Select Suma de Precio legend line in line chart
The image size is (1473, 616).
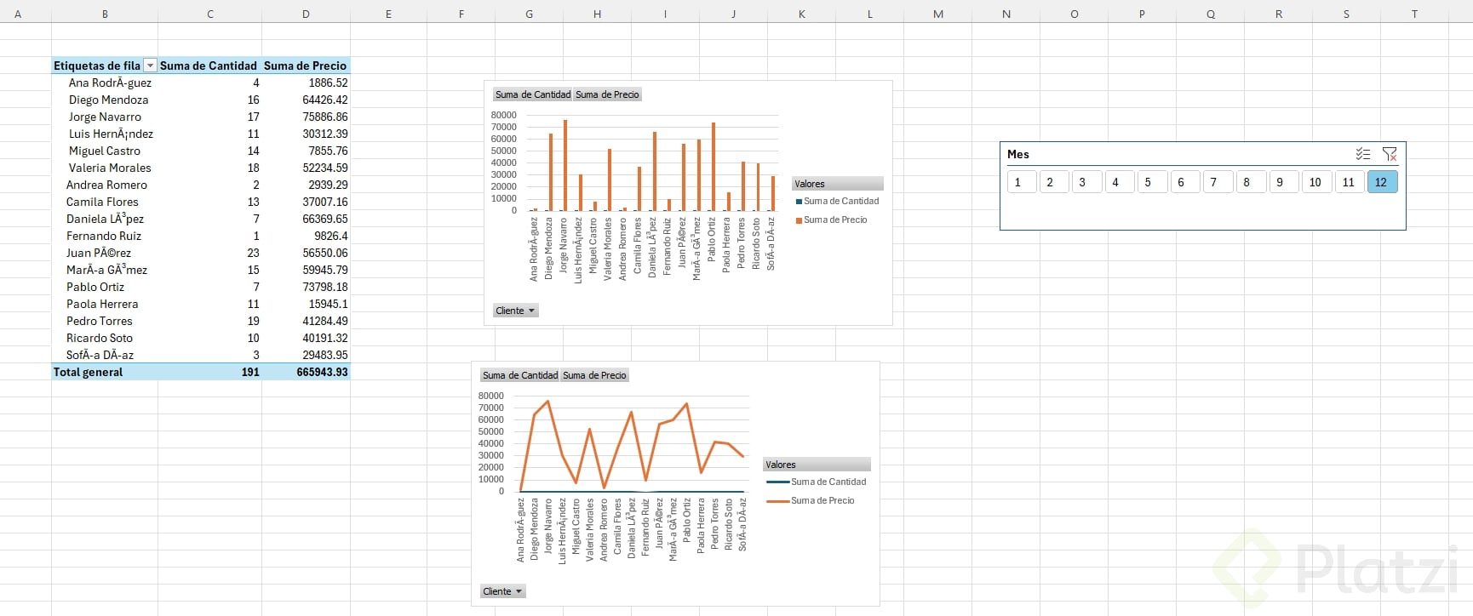coord(778,501)
